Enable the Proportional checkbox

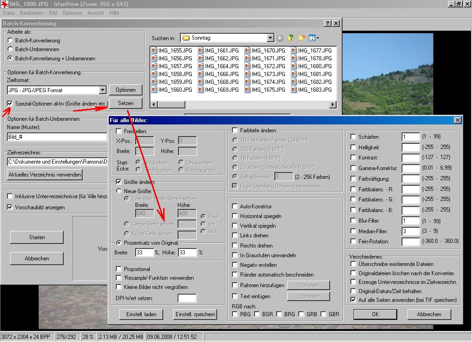coord(119,269)
